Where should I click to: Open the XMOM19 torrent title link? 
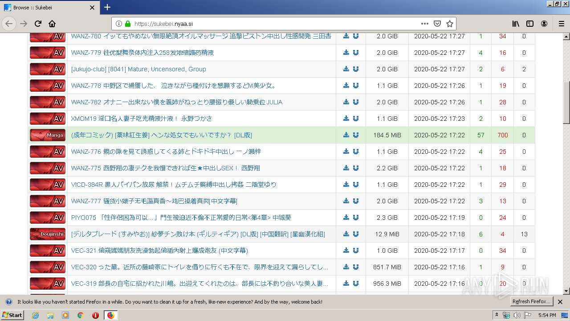coord(142,119)
